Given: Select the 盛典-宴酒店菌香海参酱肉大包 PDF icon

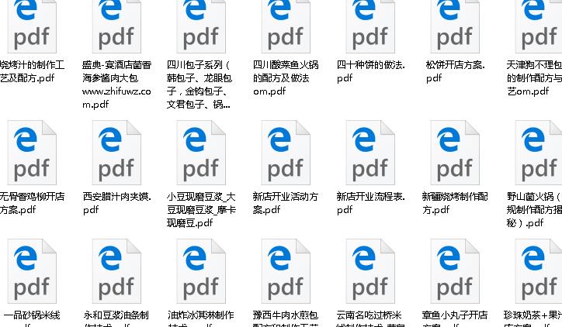Looking at the screenshot, I should tap(116, 26).
